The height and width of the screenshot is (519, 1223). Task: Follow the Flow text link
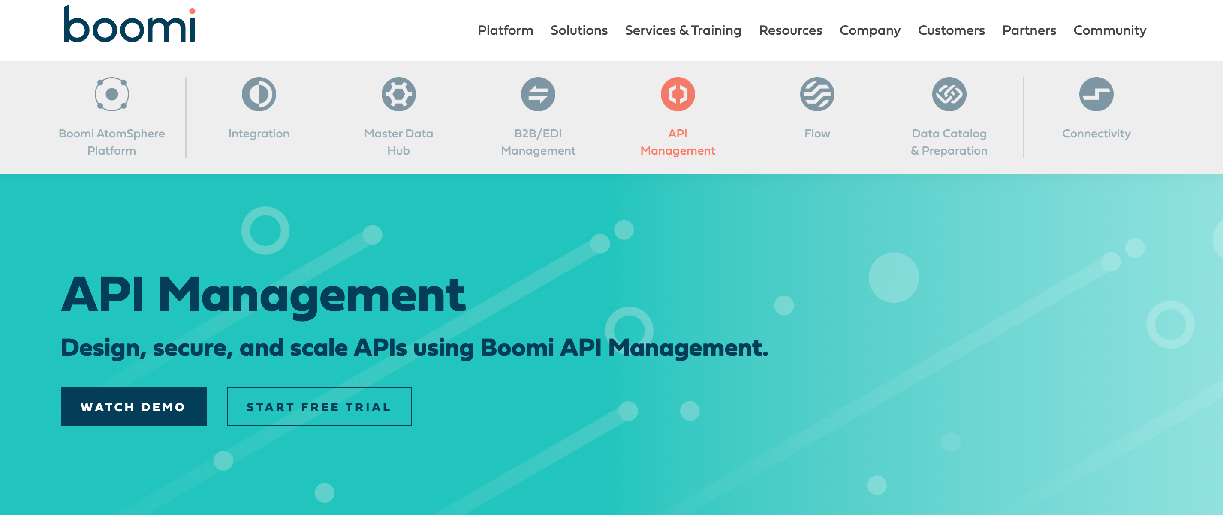(817, 134)
